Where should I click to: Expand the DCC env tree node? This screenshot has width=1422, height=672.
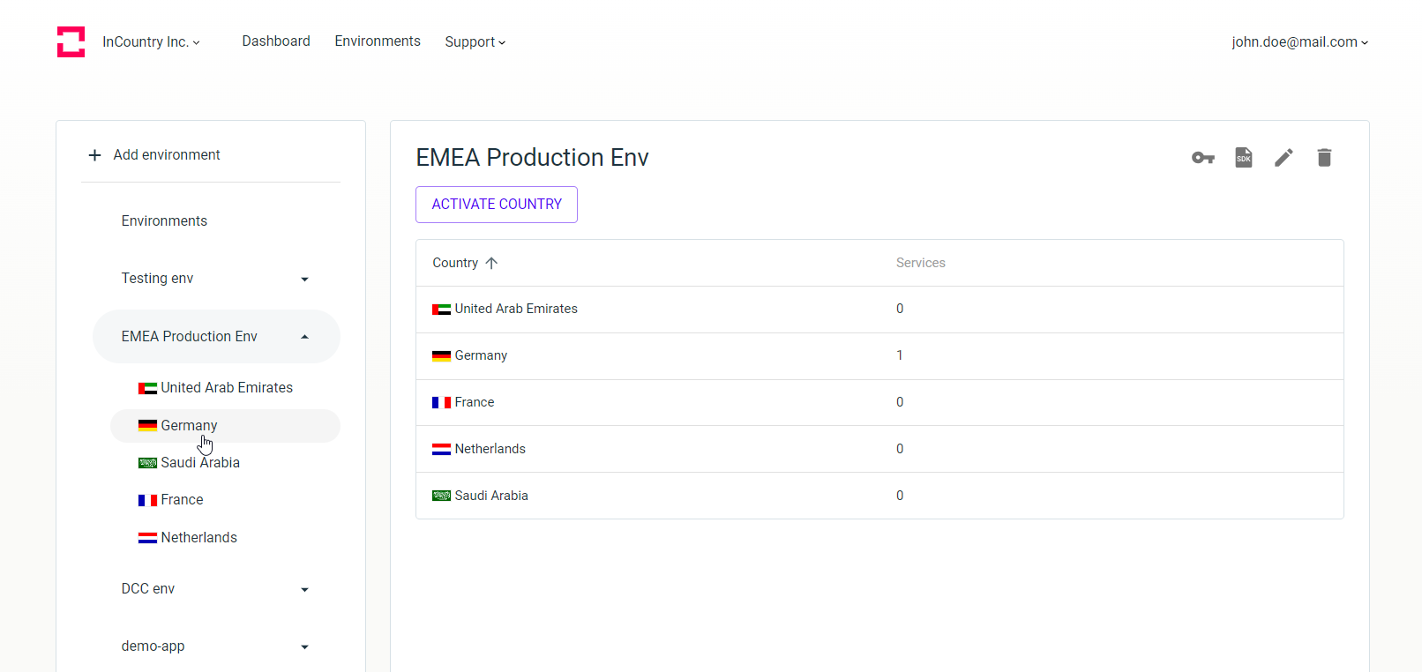pyautogui.click(x=304, y=589)
